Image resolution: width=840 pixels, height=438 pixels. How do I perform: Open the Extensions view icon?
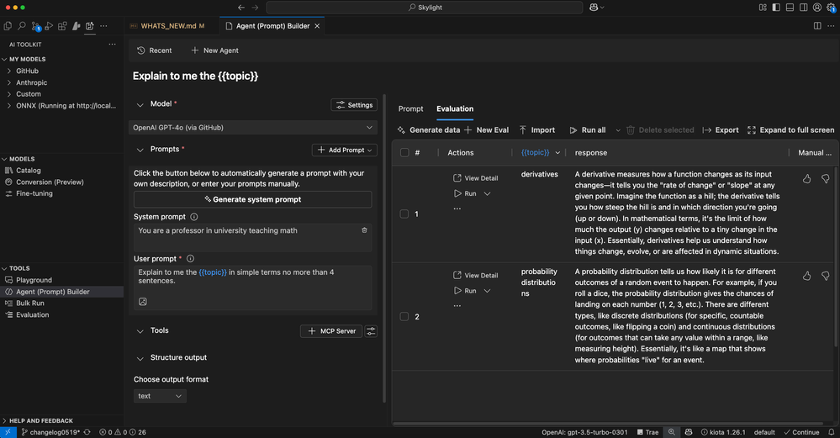coord(63,26)
